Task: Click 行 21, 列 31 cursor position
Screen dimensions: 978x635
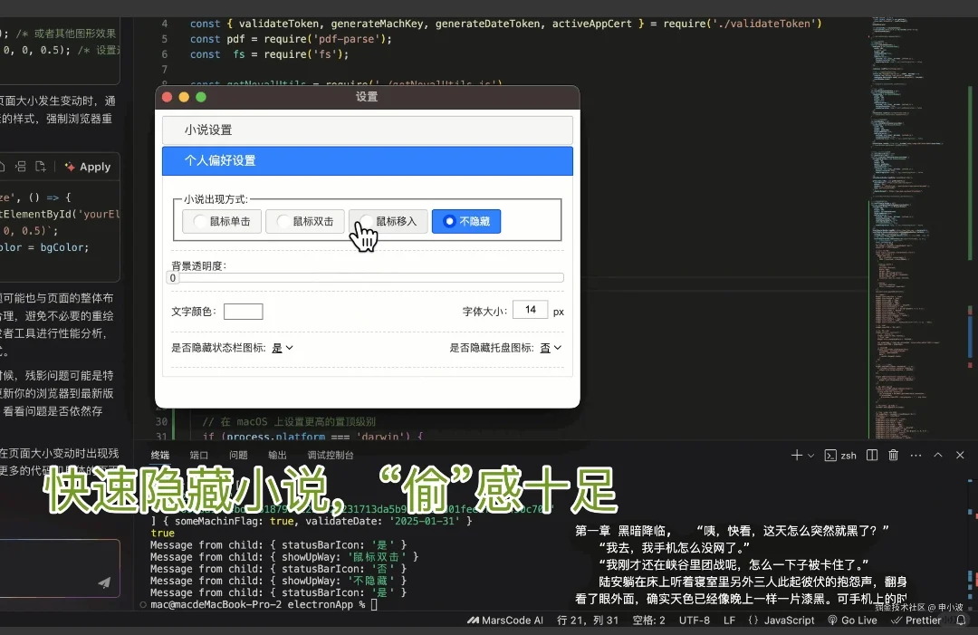Action: click(x=588, y=620)
